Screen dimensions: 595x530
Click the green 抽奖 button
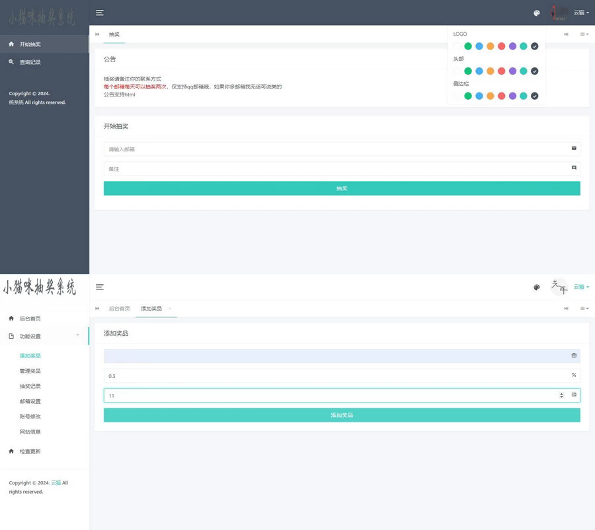tap(342, 188)
